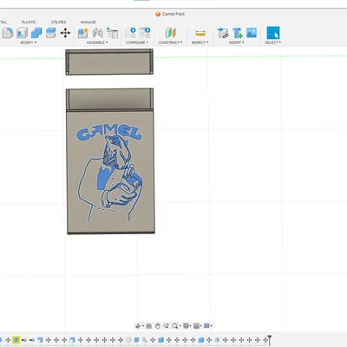Click the Look At camera icon
The image size is (347, 347).
point(148,326)
